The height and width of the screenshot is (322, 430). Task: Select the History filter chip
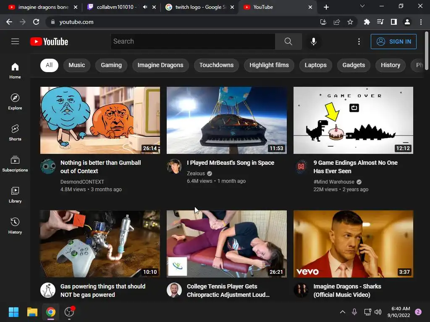[390, 65]
